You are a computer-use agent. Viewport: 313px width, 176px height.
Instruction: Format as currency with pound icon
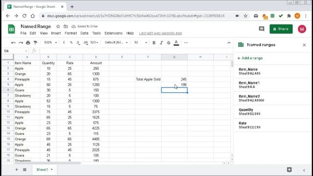(64, 43)
